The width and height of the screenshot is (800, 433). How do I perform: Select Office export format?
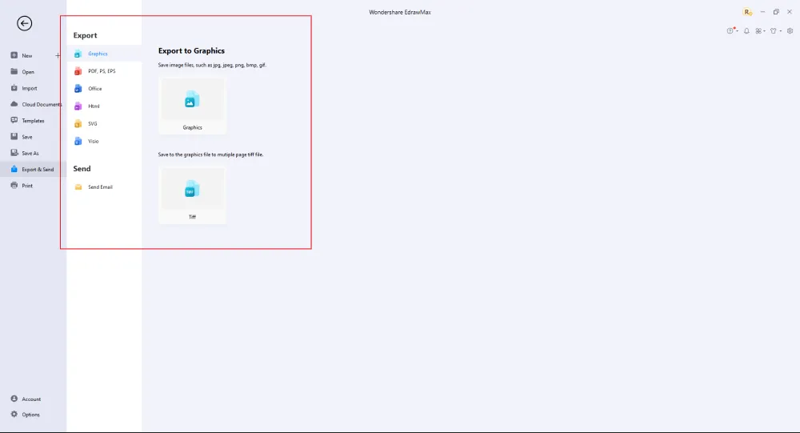point(94,89)
